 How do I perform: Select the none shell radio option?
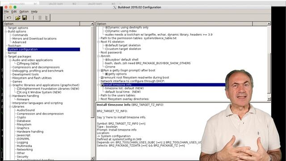[x=106, y=67]
